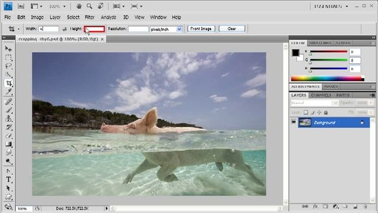Hide the Background layer visibility eye
This screenshot has height=213, width=378.
click(294, 122)
